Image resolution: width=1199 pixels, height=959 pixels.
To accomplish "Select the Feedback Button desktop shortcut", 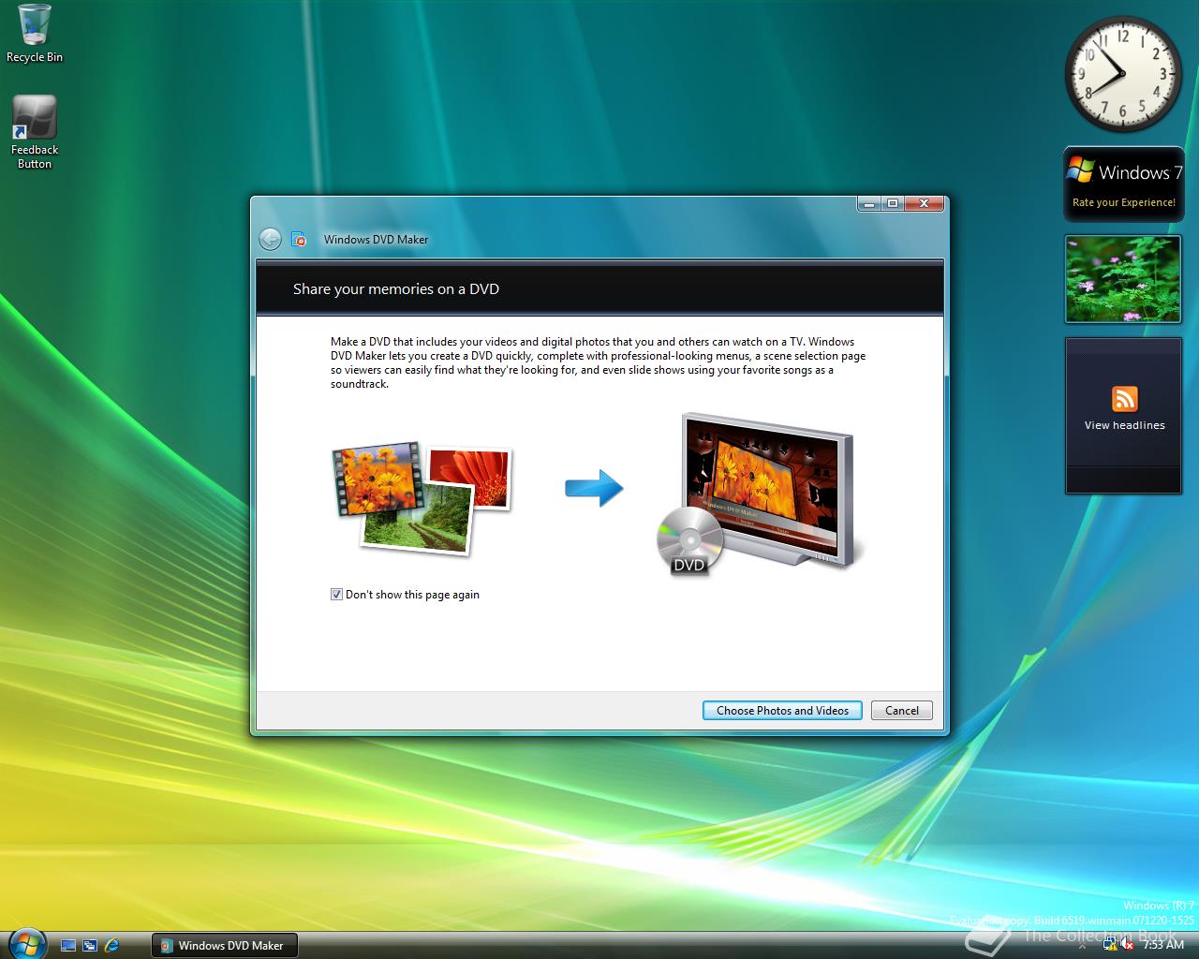I will coord(35,132).
